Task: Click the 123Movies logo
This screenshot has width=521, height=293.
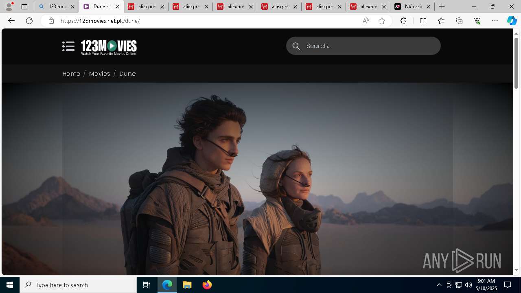Action: [x=109, y=47]
